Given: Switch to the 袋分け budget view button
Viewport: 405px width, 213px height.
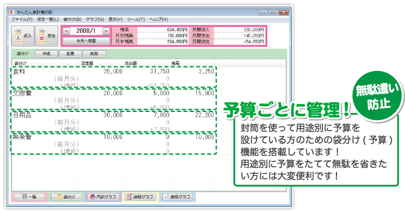Looking at the screenshot, I should pos(66,197).
